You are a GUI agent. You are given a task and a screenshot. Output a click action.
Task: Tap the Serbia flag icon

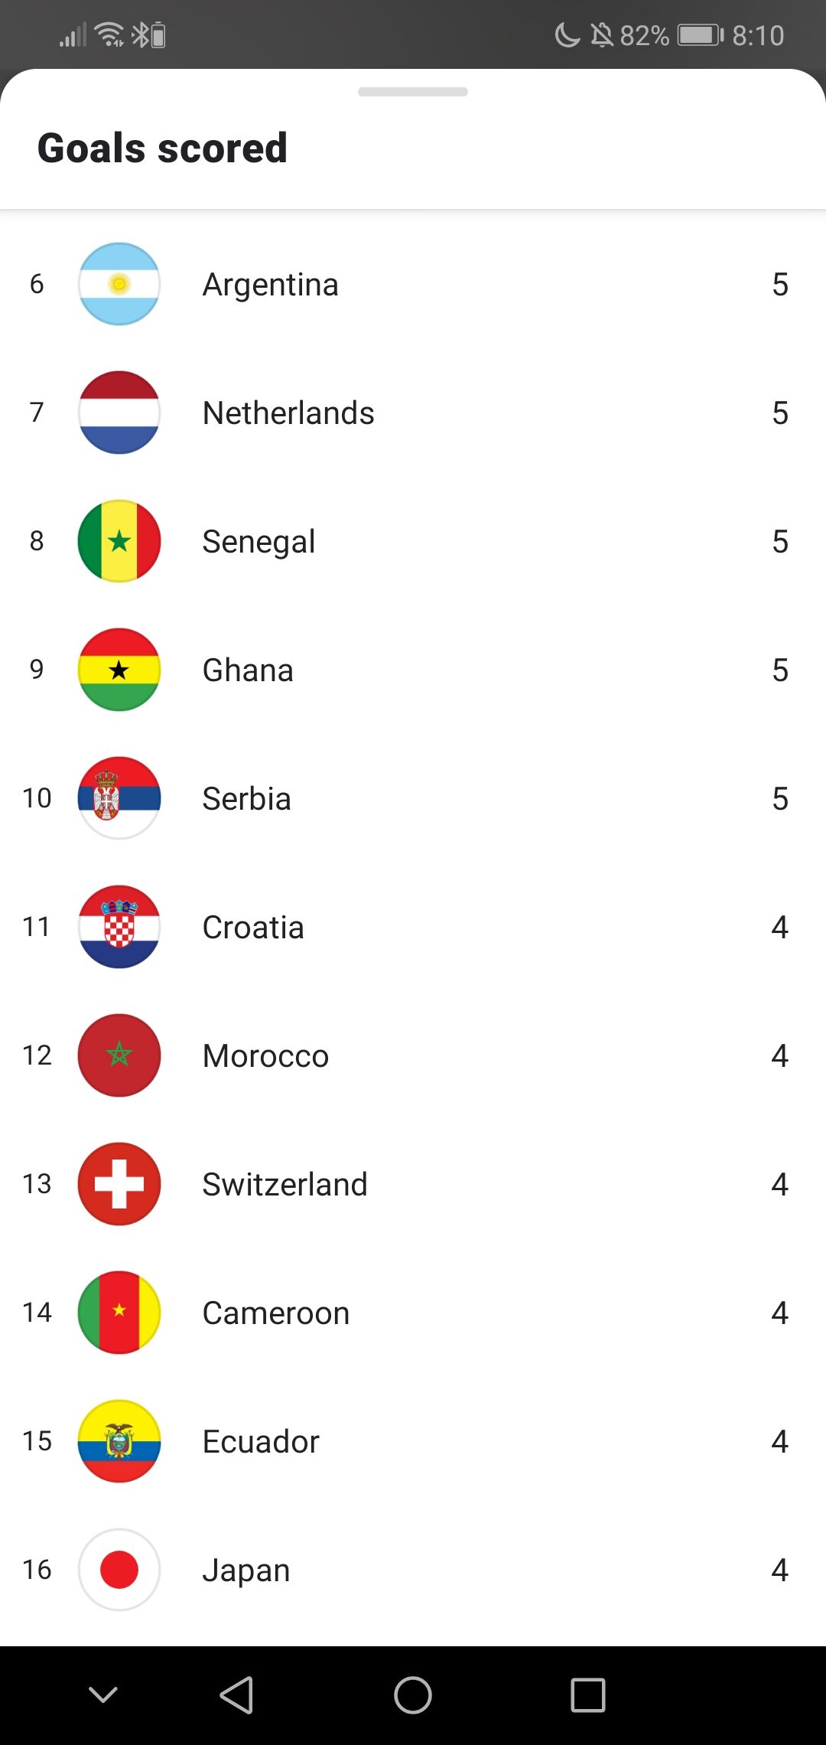pos(119,798)
